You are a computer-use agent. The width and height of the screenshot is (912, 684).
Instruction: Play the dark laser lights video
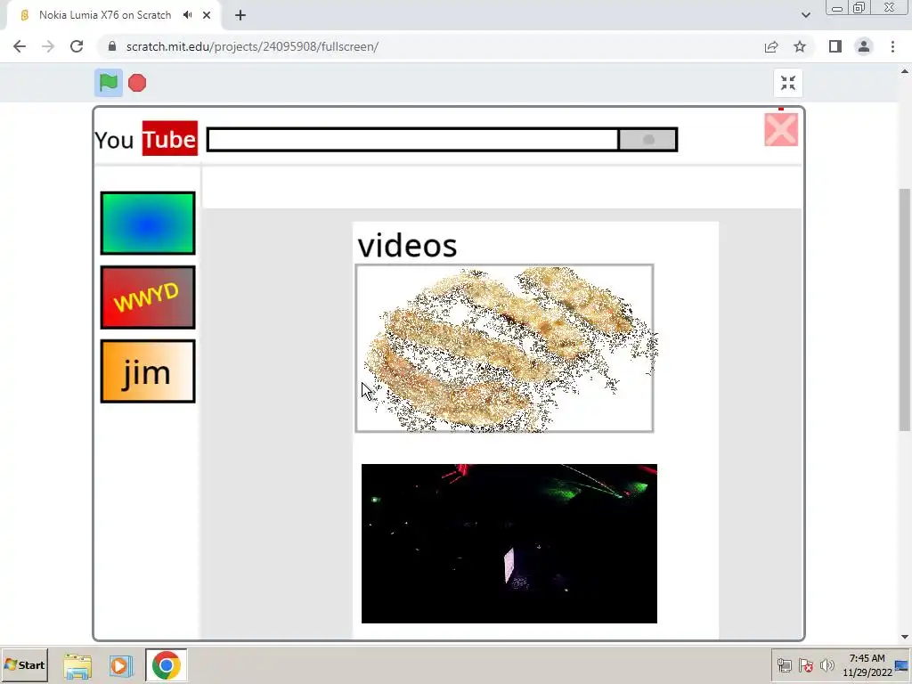point(509,543)
